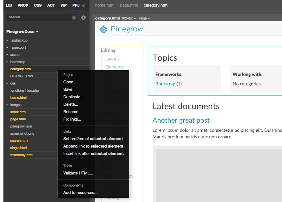Open the PinegrowDocs project dropdown

[x=22, y=32]
